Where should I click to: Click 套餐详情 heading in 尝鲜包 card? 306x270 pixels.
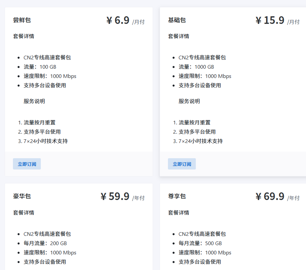tap(24, 36)
